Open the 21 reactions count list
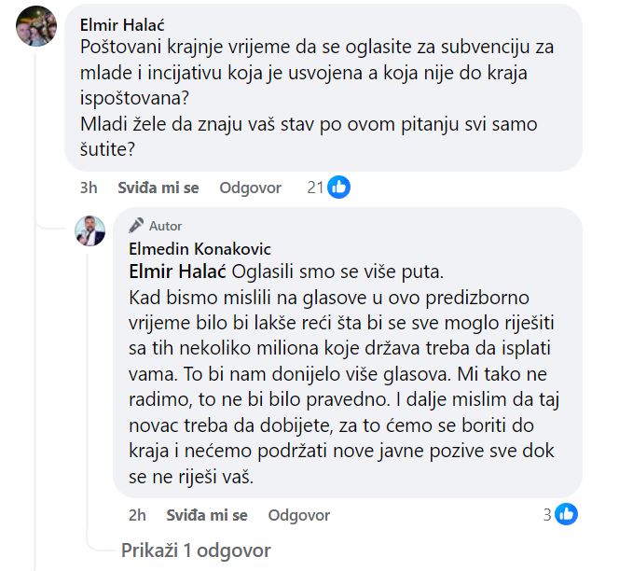The image size is (633, 571). point(314,188)
